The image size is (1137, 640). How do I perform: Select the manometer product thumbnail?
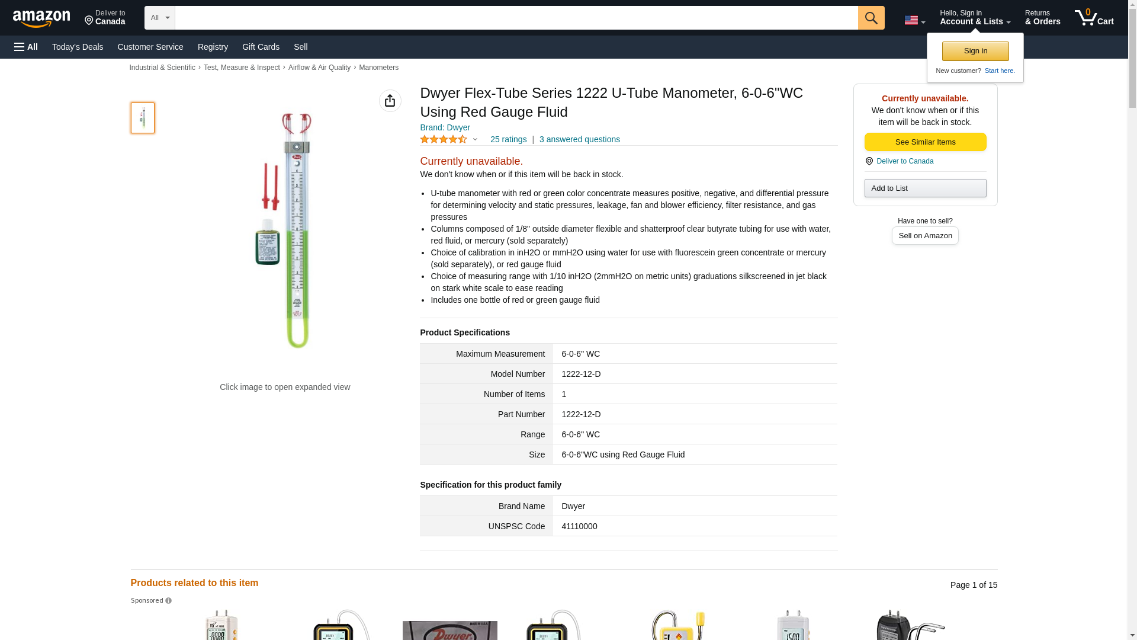143,117
